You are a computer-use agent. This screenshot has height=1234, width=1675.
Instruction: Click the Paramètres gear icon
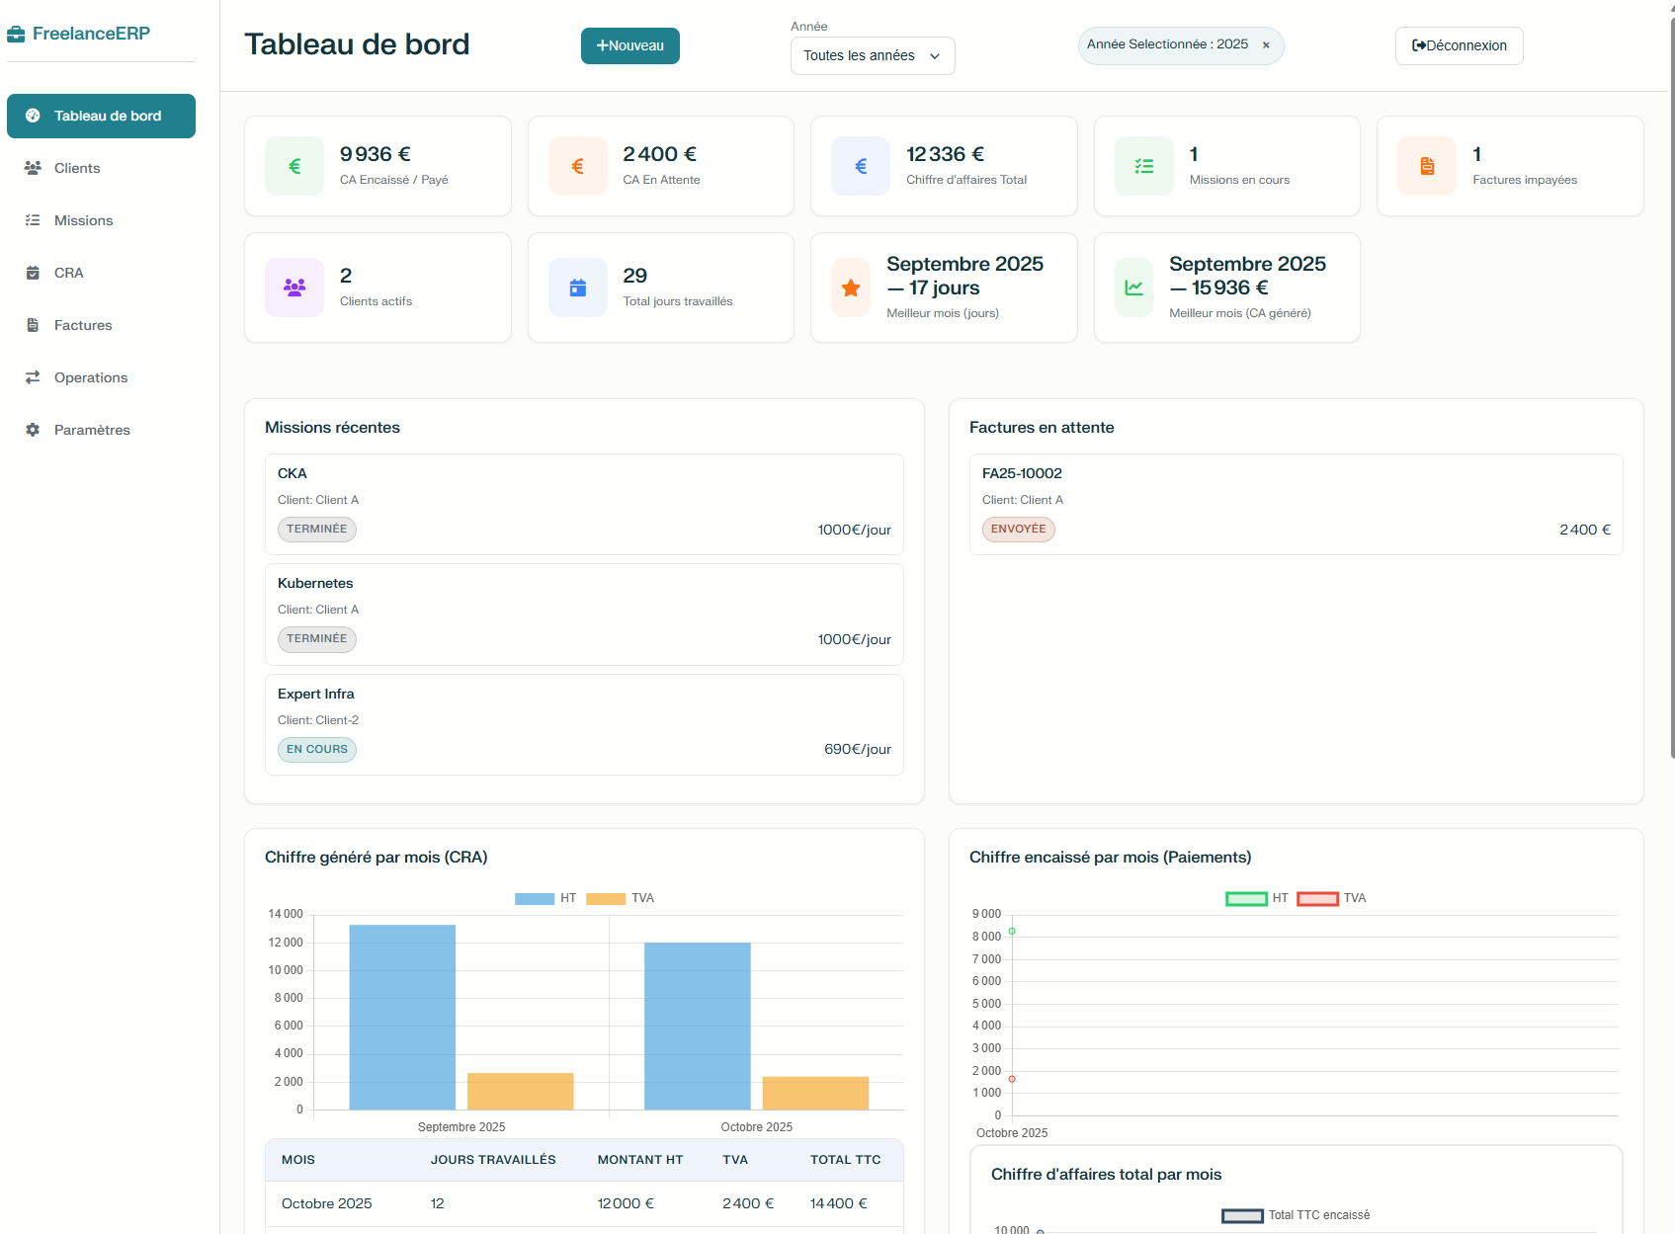pyautogui.click(x=33, y=430)
